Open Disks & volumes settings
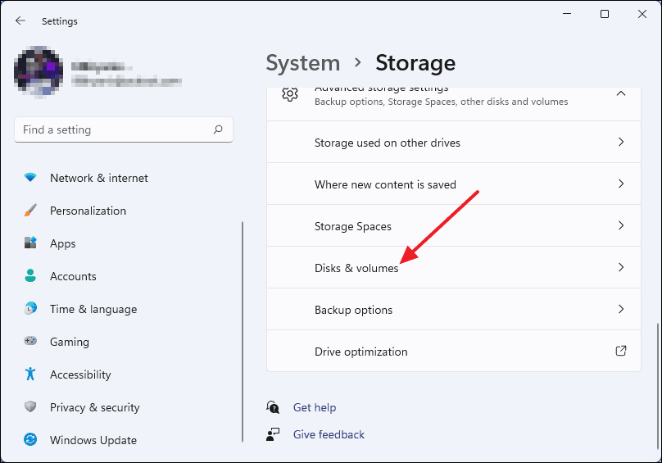The image size is (662, 463). coord(453,268)
